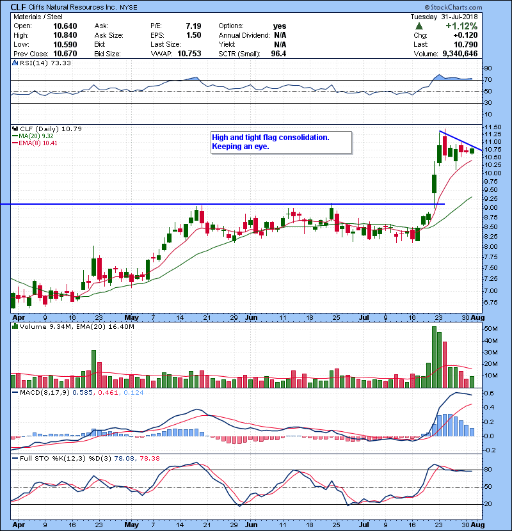Click the Last price 10.790 value

[465, 44]
